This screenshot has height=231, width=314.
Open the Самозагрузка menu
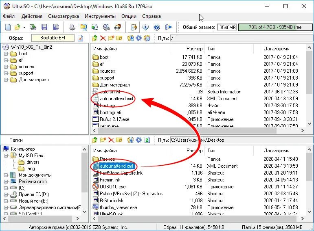64,16
